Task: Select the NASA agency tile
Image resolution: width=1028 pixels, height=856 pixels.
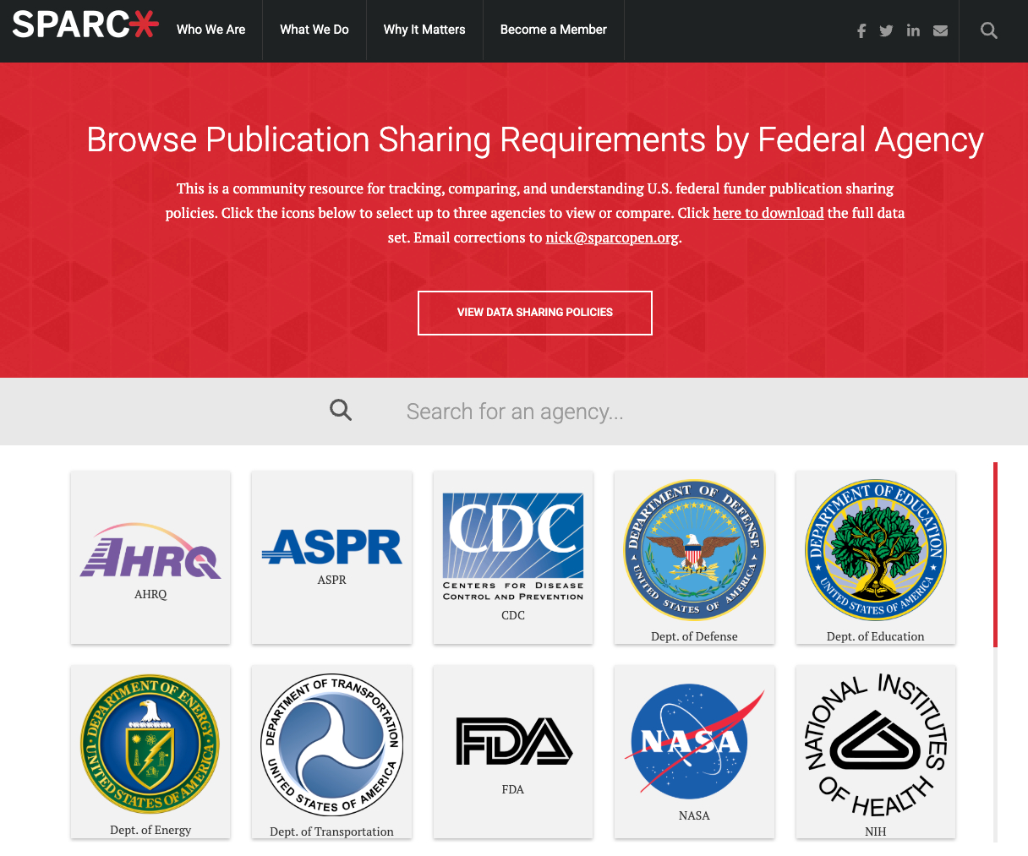Action: pos(694,751)
